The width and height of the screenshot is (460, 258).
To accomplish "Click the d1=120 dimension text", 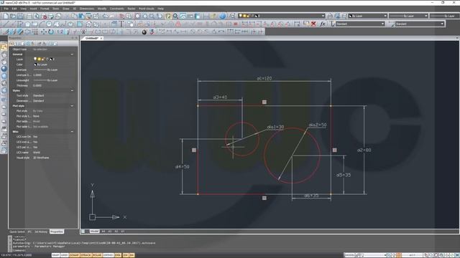I will tap(264, 78).
